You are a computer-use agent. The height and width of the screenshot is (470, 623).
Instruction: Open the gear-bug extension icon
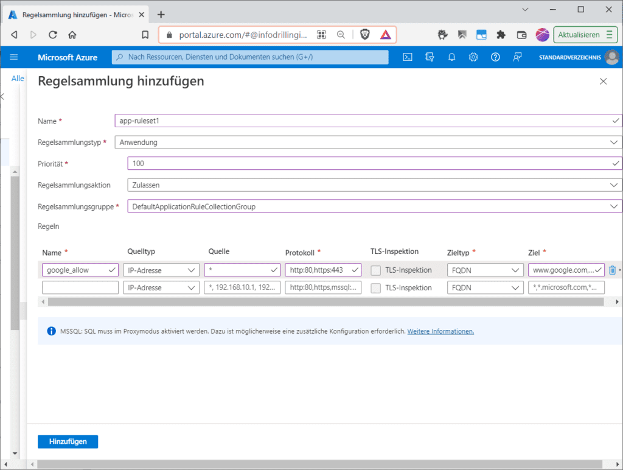[x=442, y=35]
